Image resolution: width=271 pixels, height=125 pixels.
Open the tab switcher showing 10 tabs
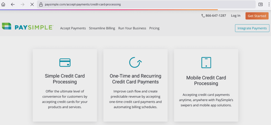coord(260,5)
